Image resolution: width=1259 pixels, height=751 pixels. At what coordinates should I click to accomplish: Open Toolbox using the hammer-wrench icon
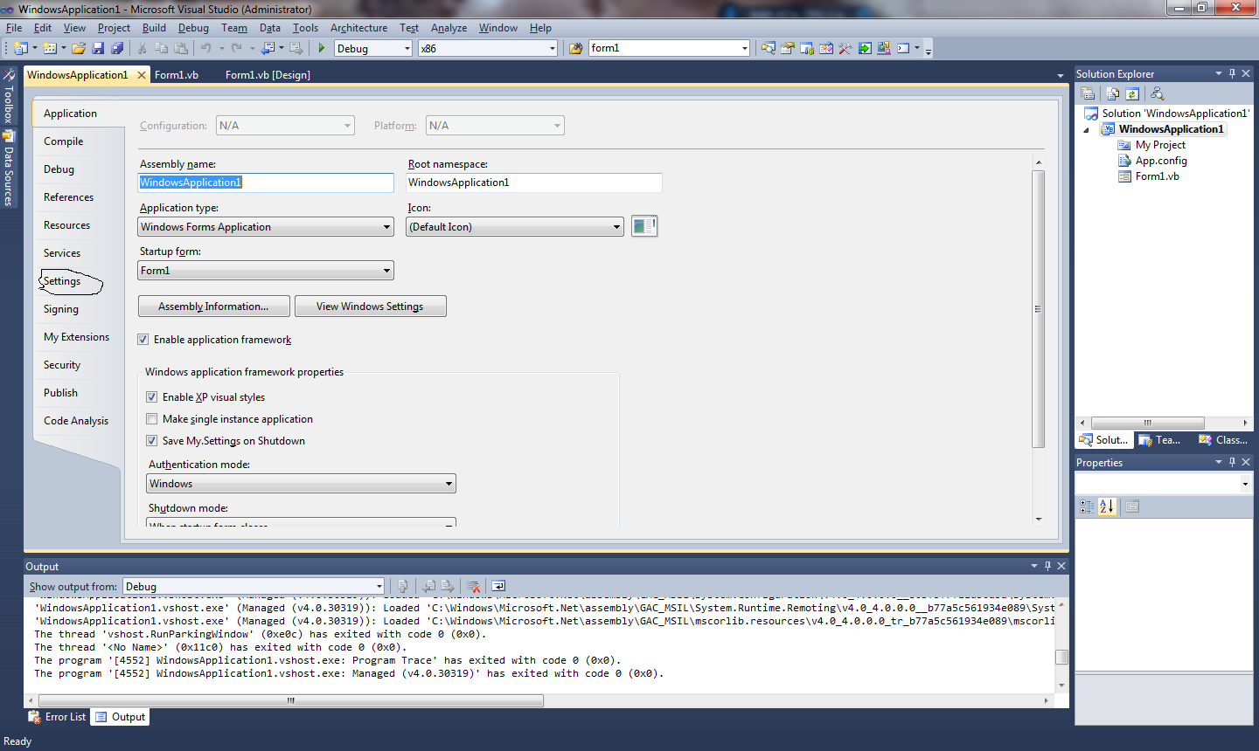(845, 48)
